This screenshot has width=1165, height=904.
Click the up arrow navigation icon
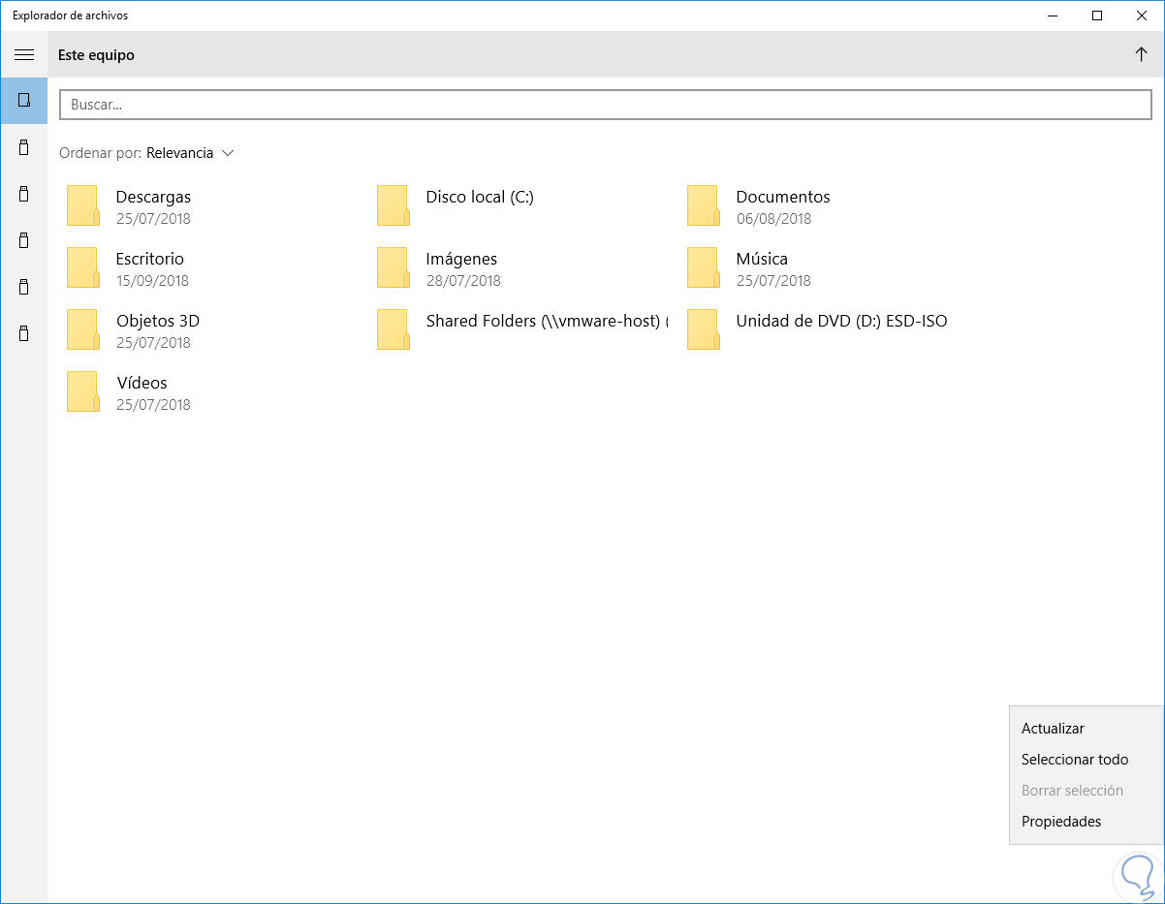tap(1141, 55)
